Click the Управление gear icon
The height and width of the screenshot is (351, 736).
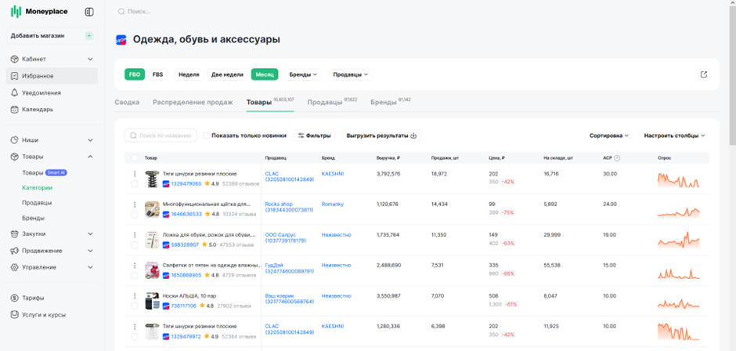[15, 267]
